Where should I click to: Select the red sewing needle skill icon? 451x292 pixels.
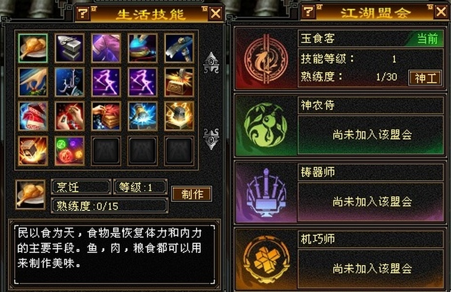[69, 116]
